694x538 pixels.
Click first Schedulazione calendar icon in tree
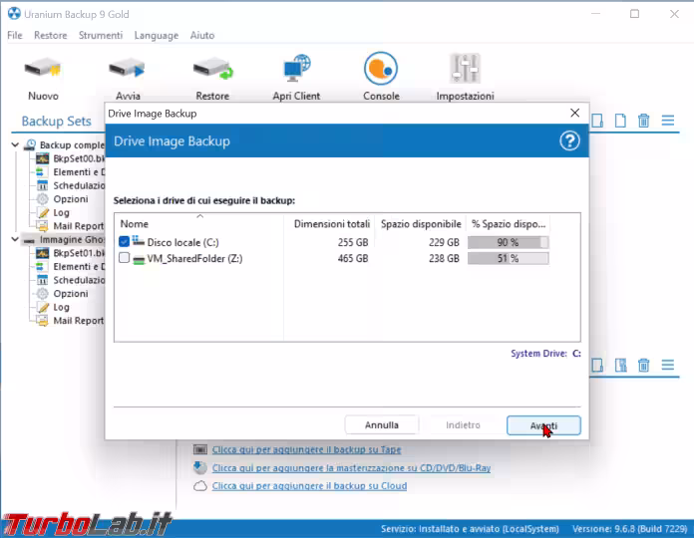coord(43,185)
